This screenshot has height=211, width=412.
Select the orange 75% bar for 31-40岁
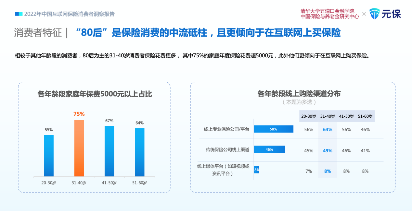pyautogui.click(x=79, y=148)
